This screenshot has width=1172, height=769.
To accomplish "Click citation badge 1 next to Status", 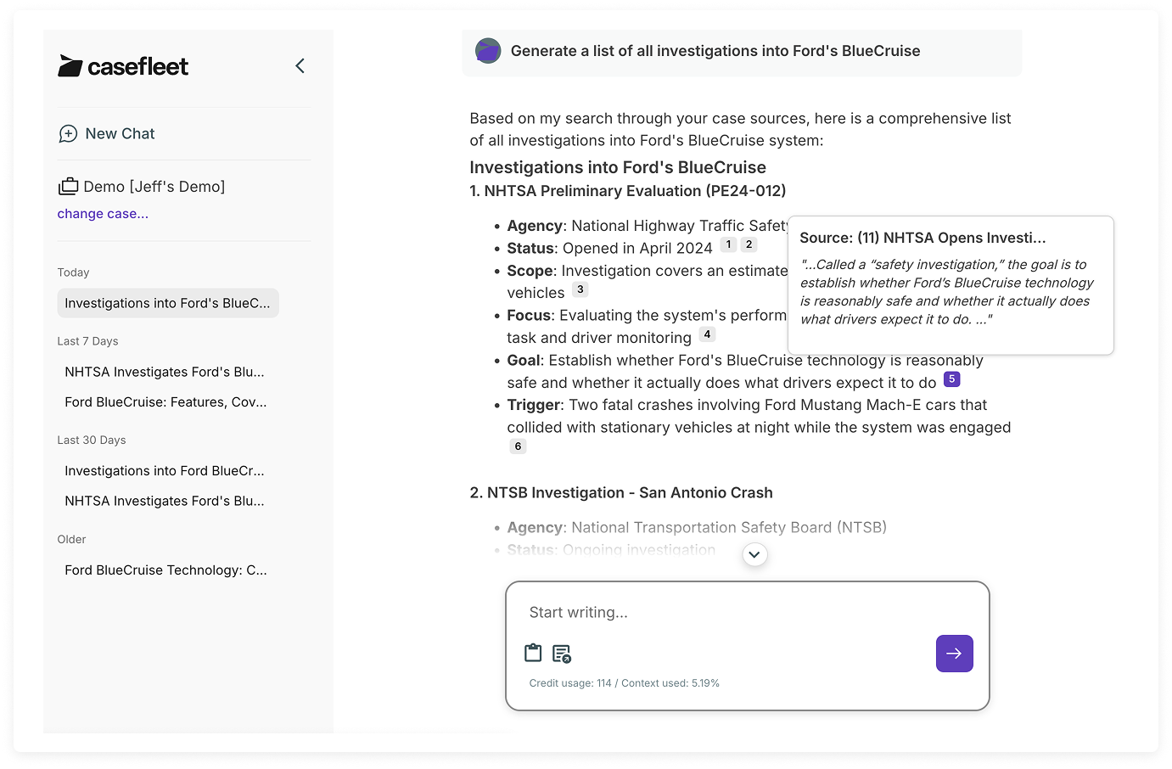I will (728, 244).
